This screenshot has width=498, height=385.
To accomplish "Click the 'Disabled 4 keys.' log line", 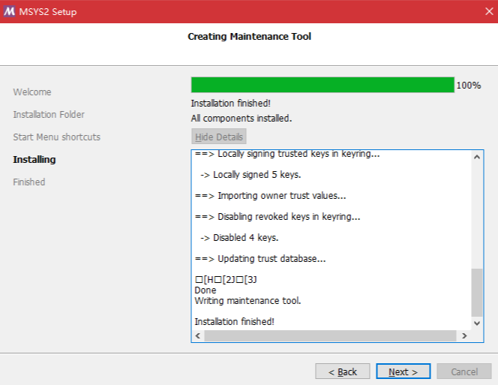I will (x=239, y=238).
